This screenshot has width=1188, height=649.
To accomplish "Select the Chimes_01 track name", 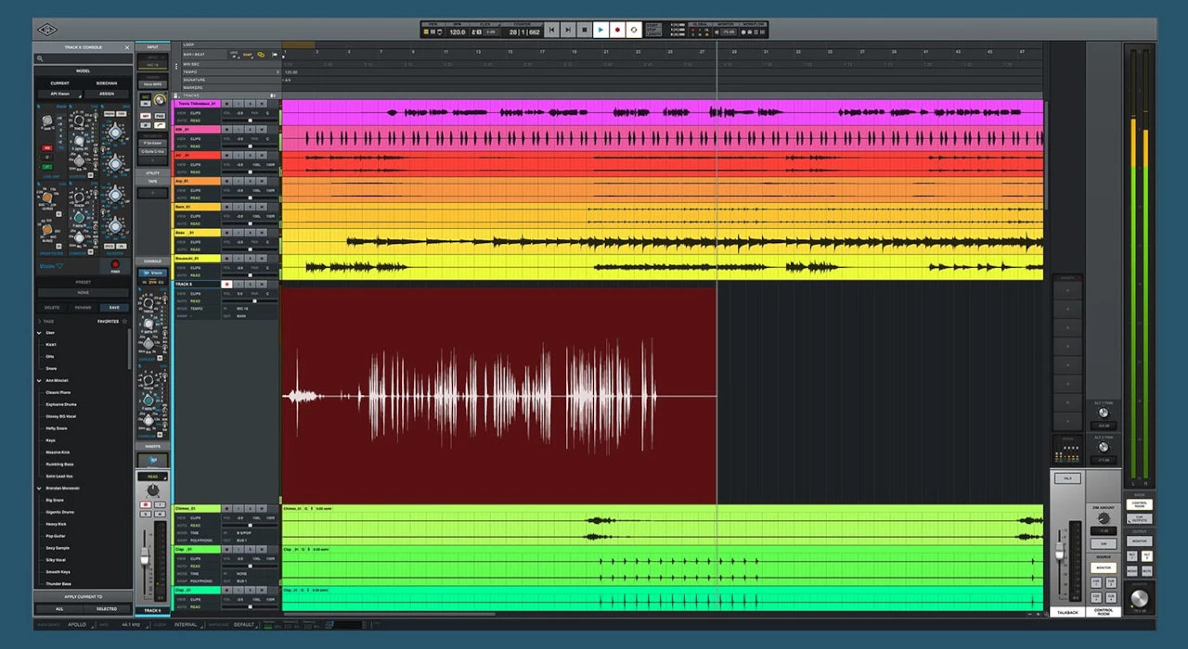I will [x=197, y=508].
